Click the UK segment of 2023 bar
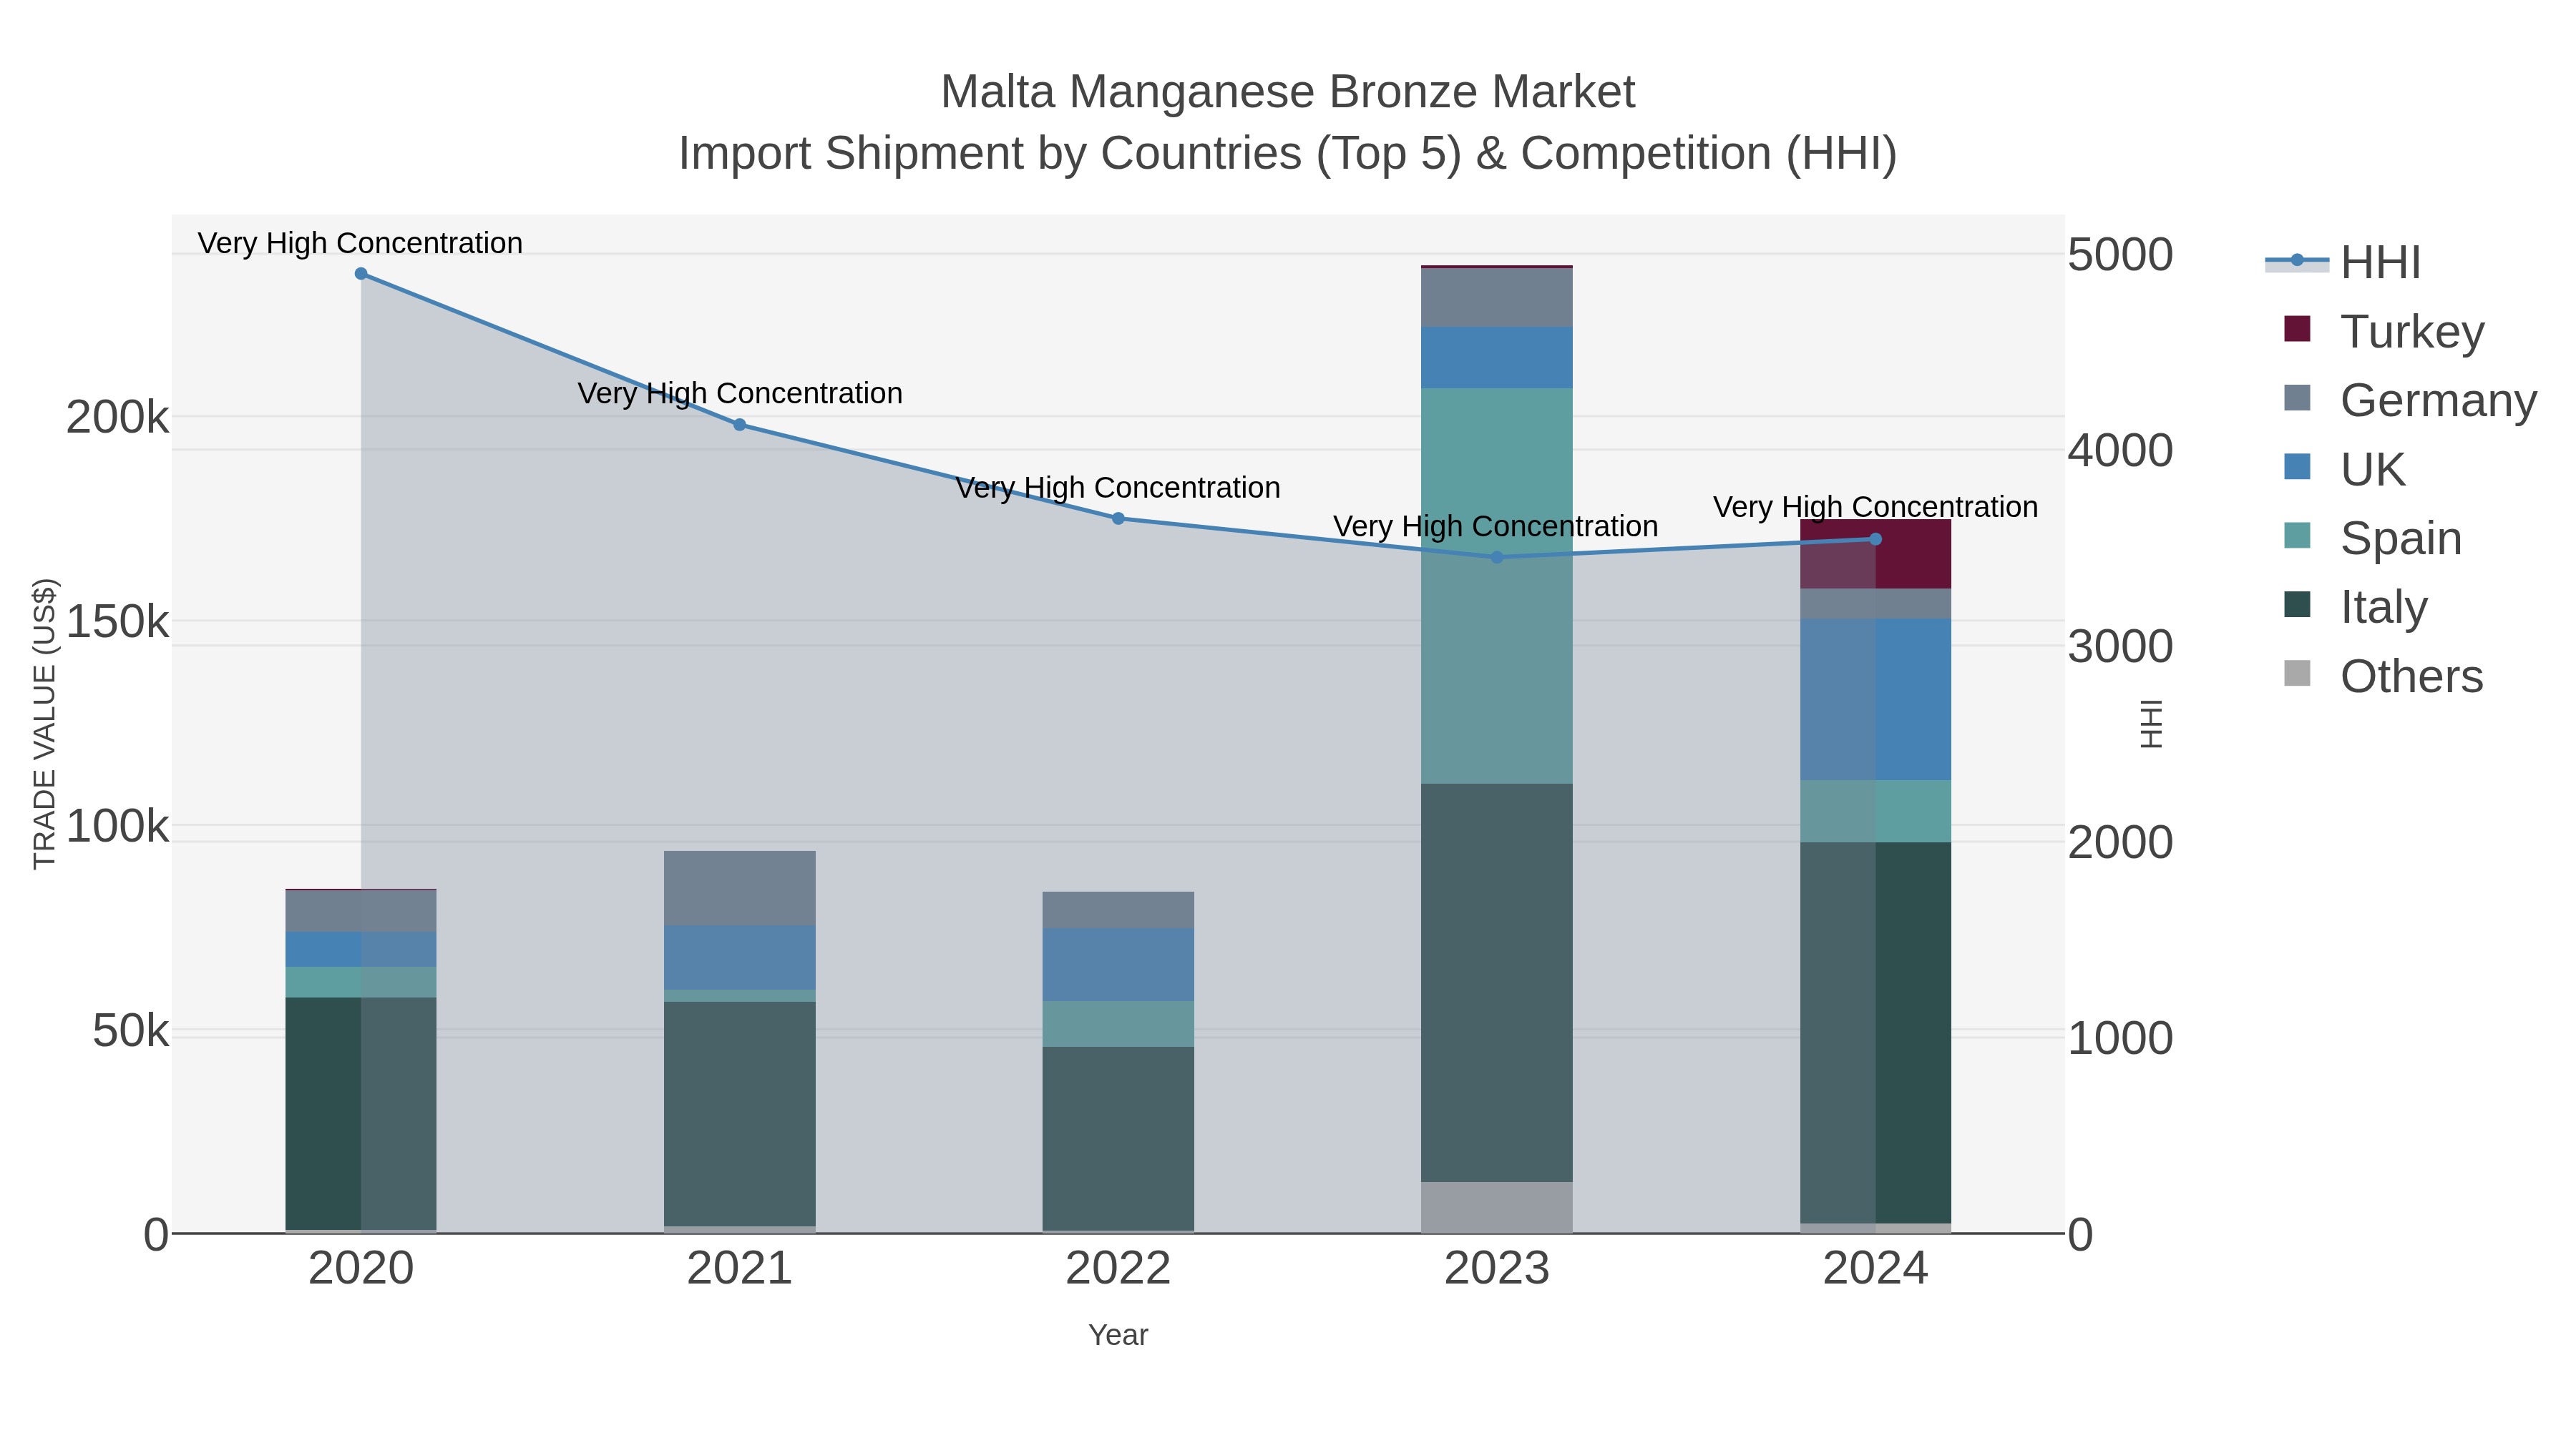This screenshot has height=1448, width=2576. pos(1497,358)
